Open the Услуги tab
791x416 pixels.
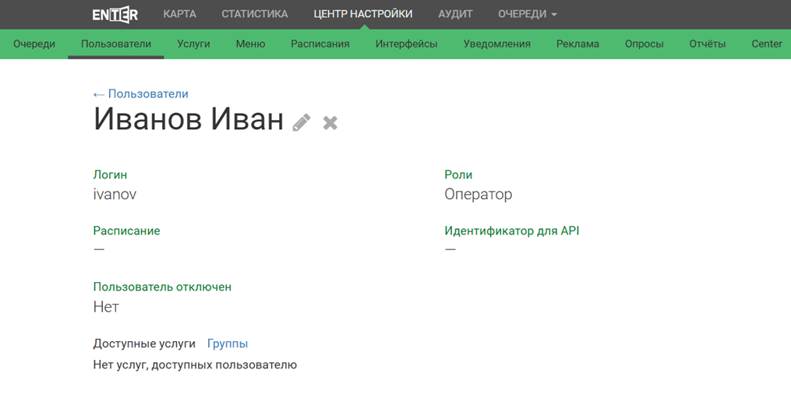point(193,44)
